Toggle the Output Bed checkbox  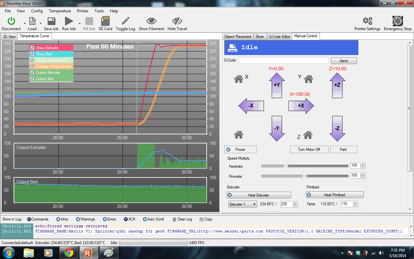(32, 79)
